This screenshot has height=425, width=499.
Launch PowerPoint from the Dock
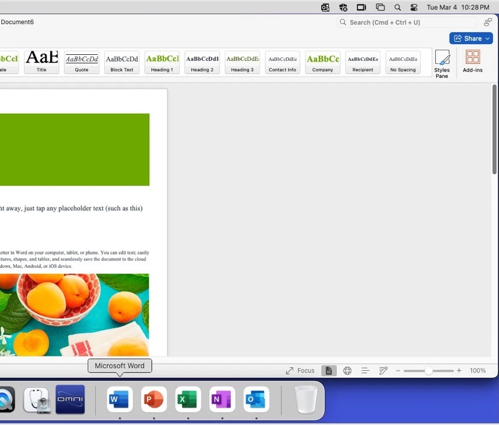pyautogui.click(x=153, y=399)
